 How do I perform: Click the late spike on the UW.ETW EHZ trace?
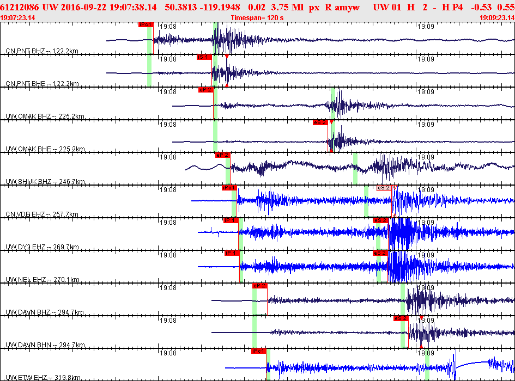455,364
